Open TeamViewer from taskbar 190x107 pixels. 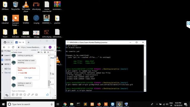[113, 104]
